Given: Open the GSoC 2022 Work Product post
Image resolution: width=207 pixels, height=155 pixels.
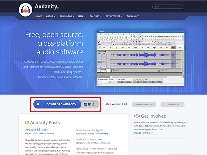Looking at the screenshot, I should [96, 150].
